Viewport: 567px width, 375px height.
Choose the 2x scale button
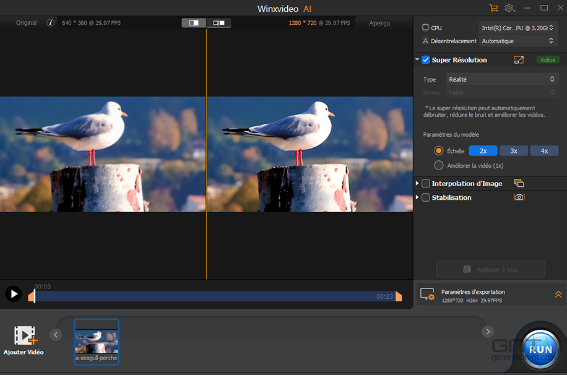tap(483, 151)
